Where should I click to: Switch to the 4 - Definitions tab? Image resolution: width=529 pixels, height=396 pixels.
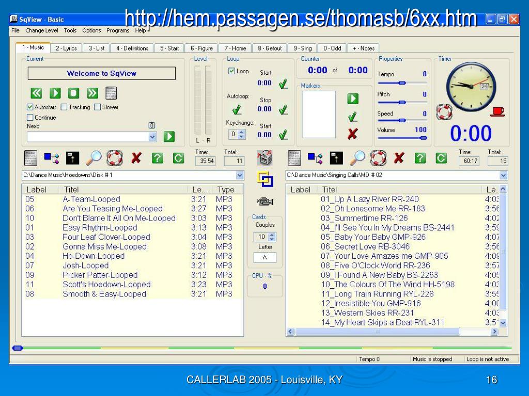[x=132, y=48]
